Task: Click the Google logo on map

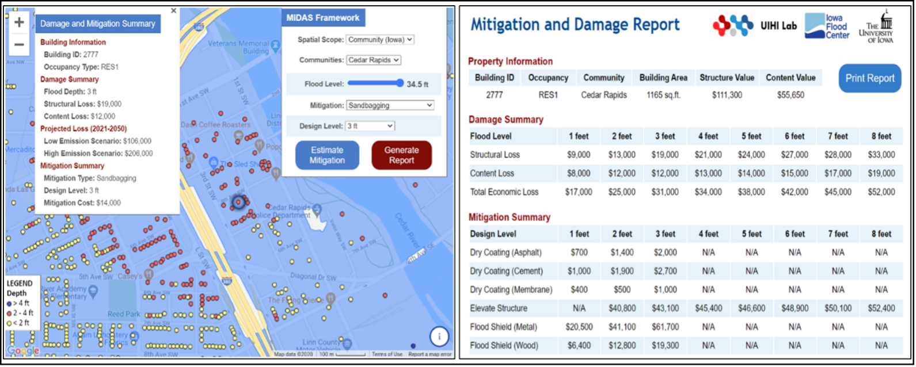Action: 23,350
